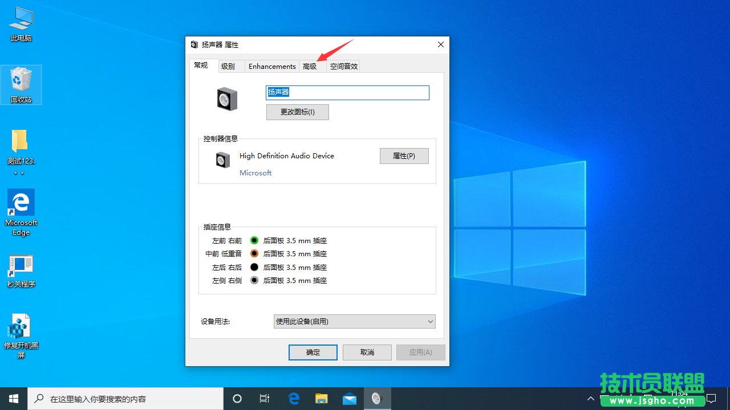Switch to the Enhancements tab
The height and width of the screenshot is (410, 730).
[272, 66]
